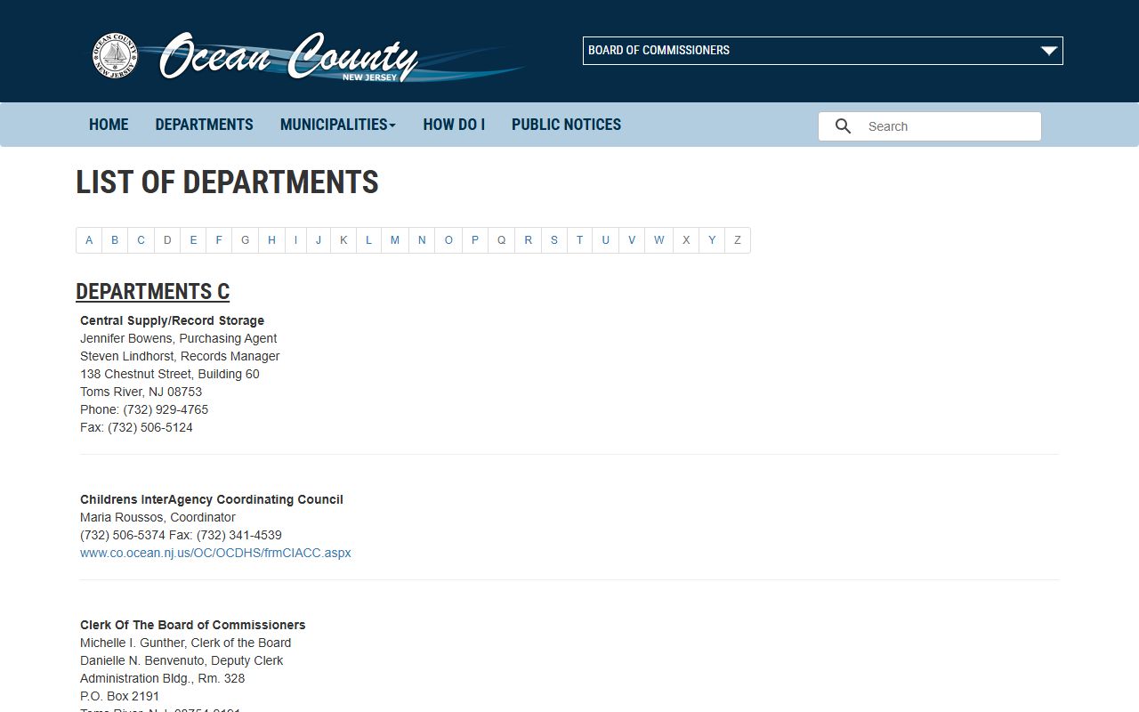Image resolution: width=1139 pixels, height=712 pixels.
Task: Open the Departments menu item
Action: point(205,125)
